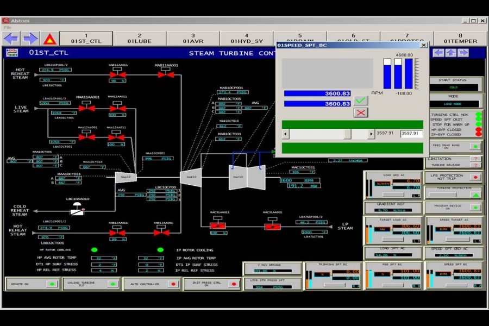
Task: Click the gray button in the TRIMMING SPT BC panel
Action: click(x=335, y=285)
